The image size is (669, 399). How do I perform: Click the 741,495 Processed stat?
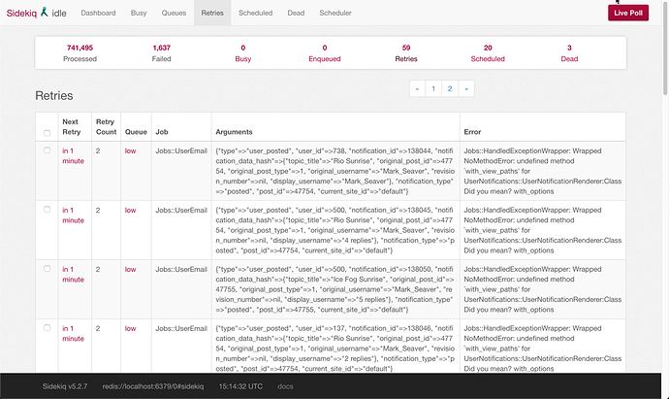tap(80, 53)
